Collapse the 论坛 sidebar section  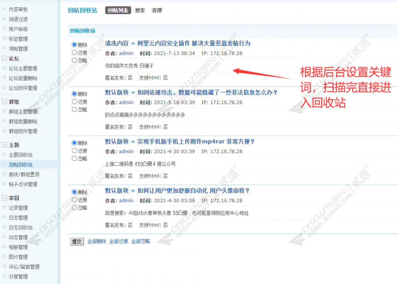coord(4,59)
